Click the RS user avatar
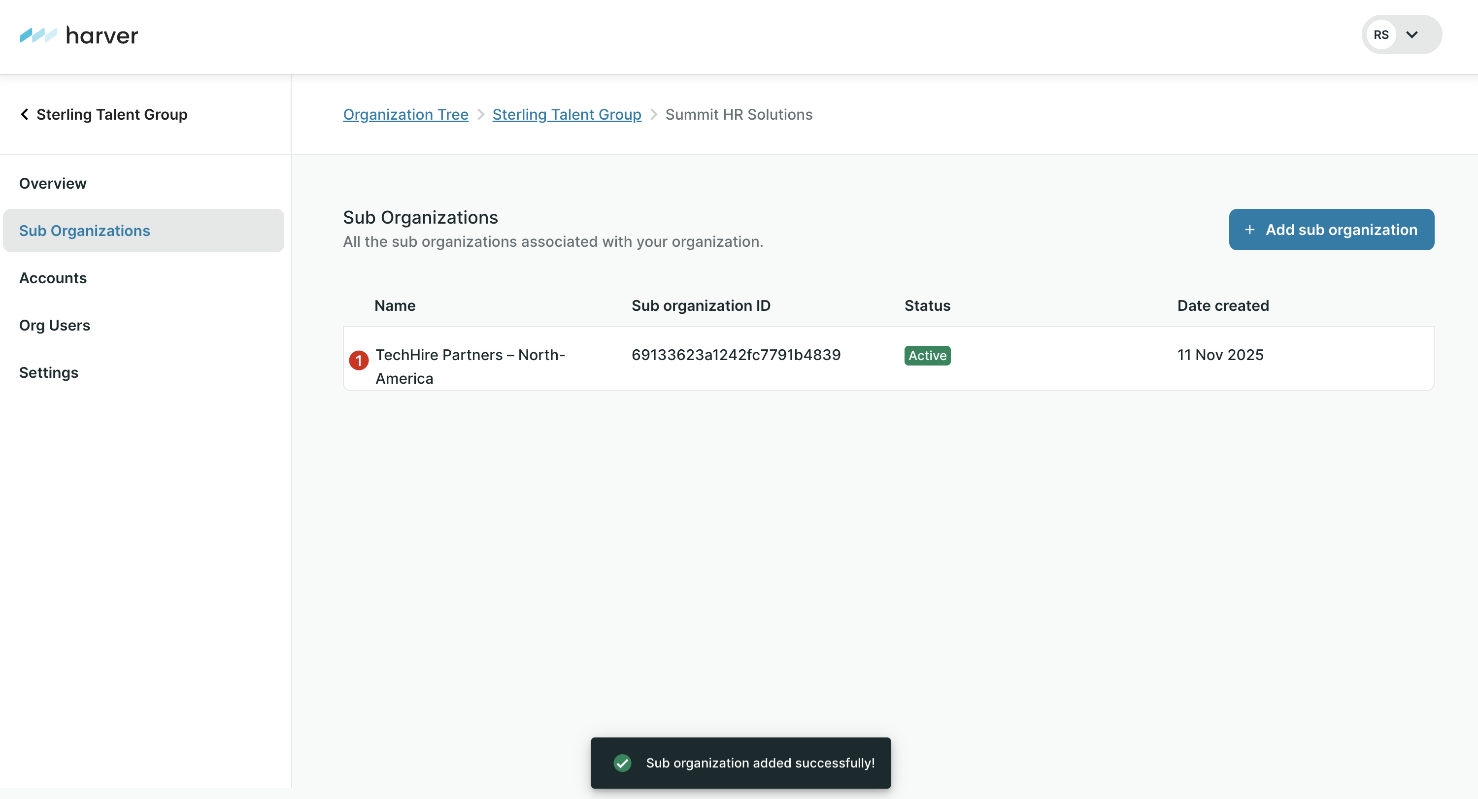The width and height of the screenshot is (1478, 799). [1380, 35]
